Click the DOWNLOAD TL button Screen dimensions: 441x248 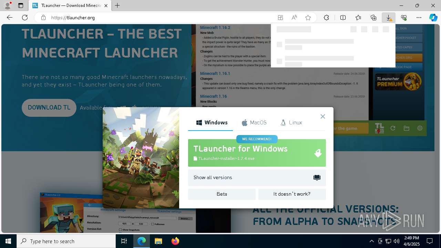coord(49,107)
